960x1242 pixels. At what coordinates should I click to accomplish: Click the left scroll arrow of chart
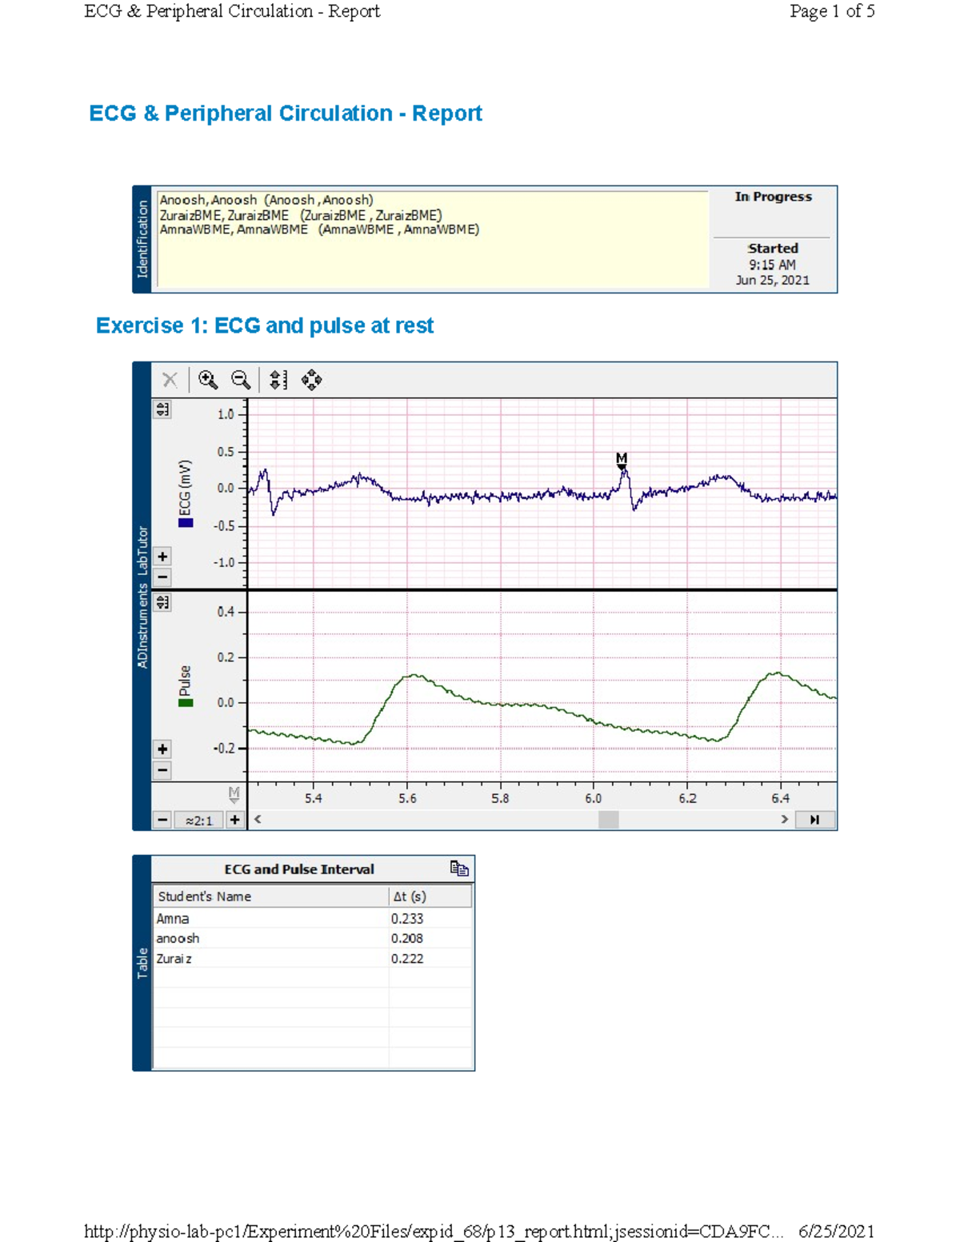[258, 820]
